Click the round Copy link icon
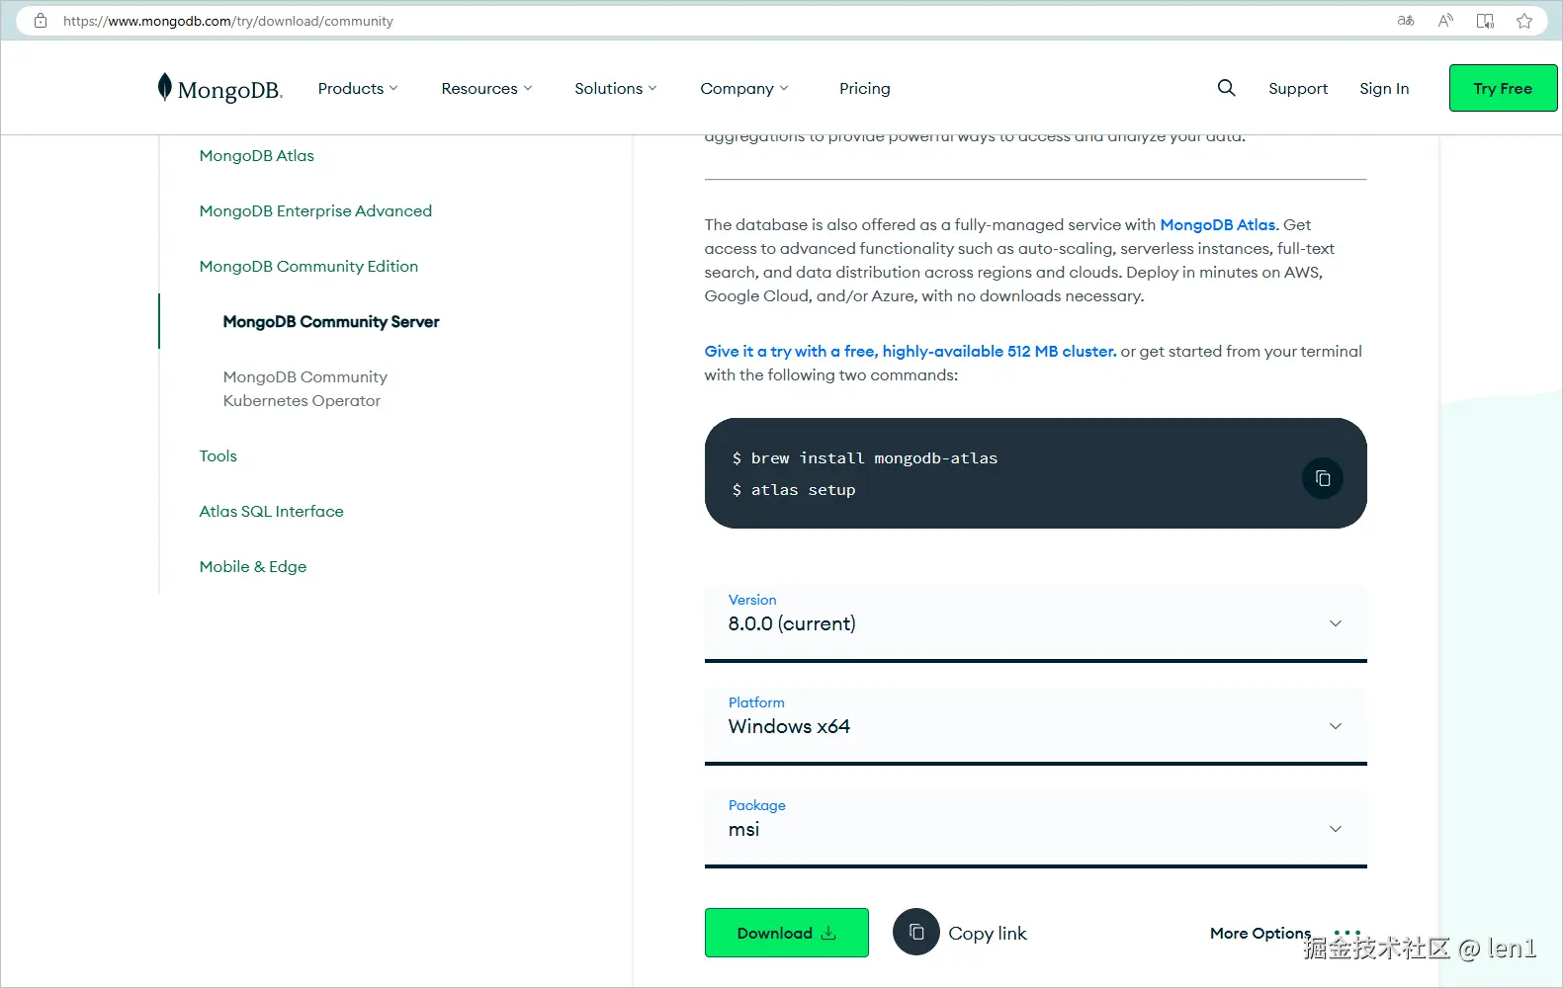Viewport: 1563px width, 988px height. [x=915, y=933]
